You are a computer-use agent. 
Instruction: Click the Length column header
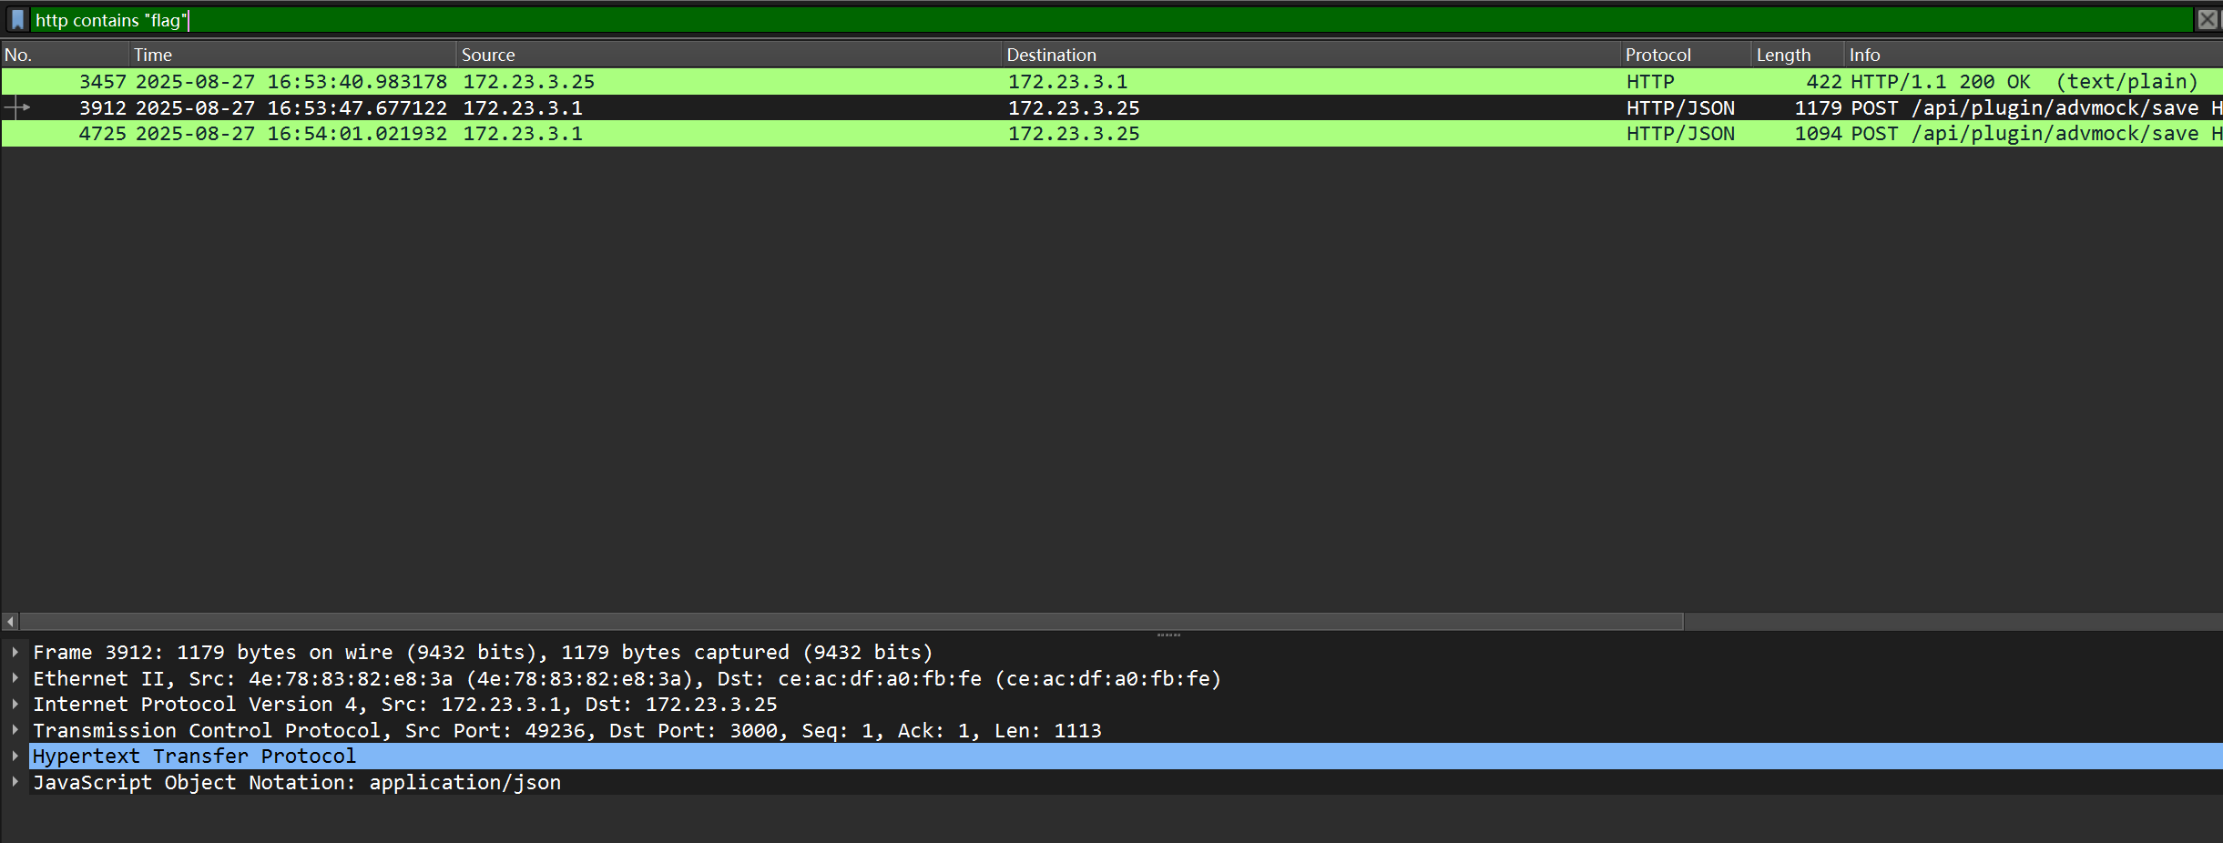pos(1796,55)
